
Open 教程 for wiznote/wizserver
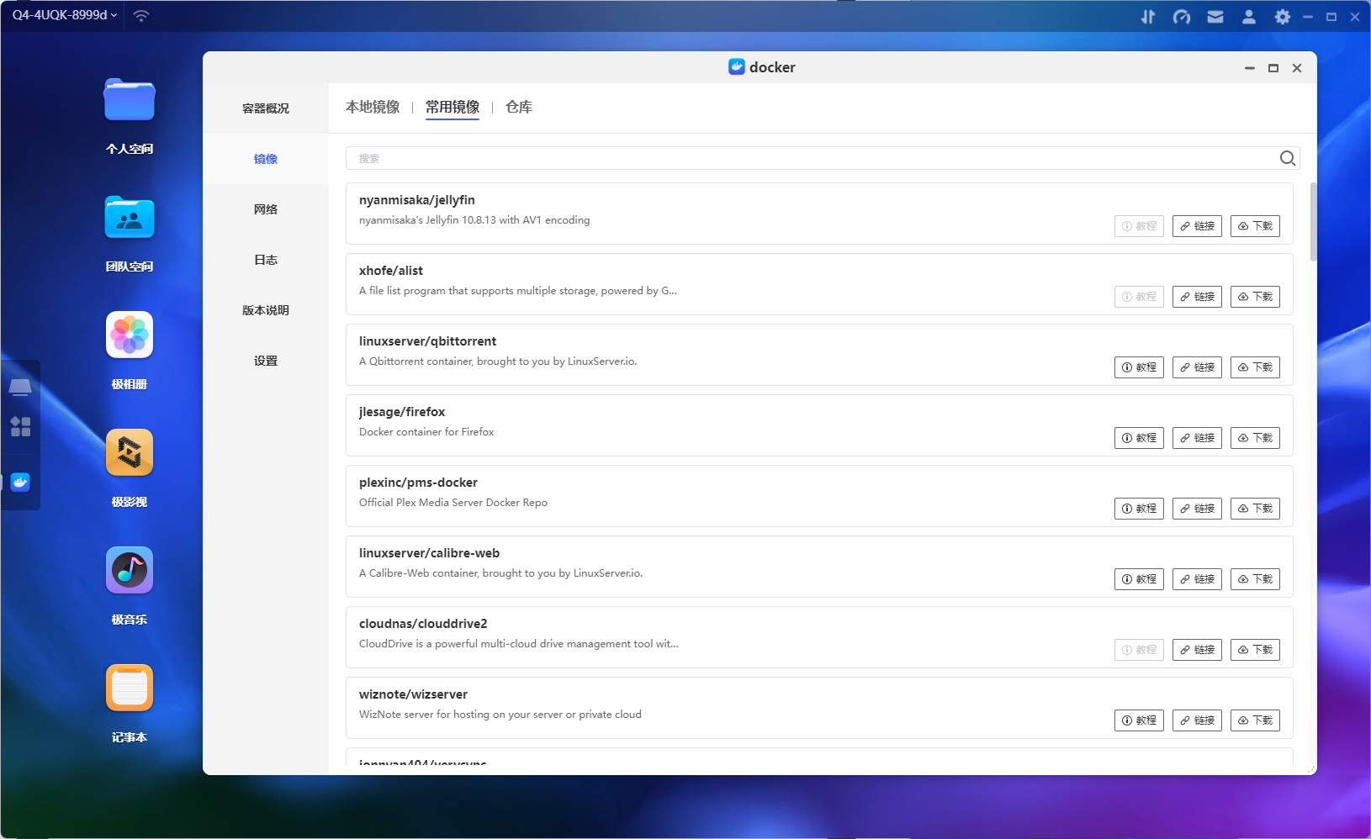[x=1139, y=720]
